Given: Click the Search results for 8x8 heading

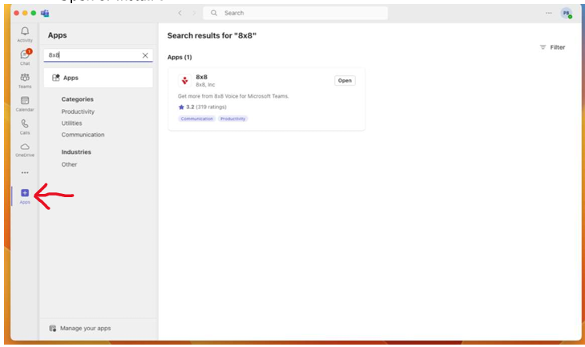Looking at the screenshot, I should [x=212, y=35].
